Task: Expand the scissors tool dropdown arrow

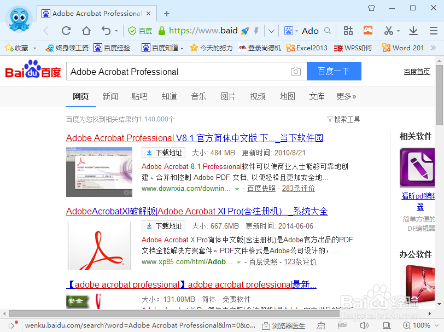Action: pyautogui.click(x=399, y=31)
